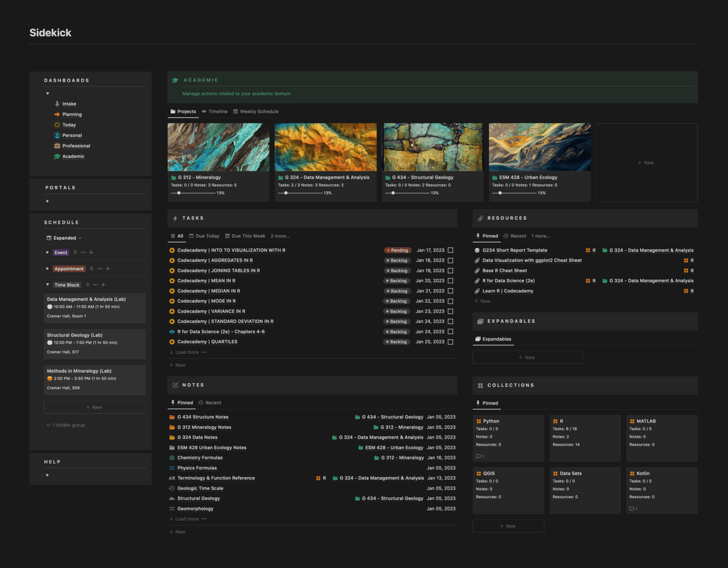Open the Planning dashboard arrow icon

coord(56,114)
